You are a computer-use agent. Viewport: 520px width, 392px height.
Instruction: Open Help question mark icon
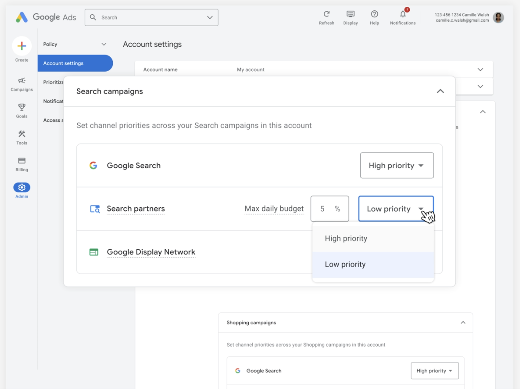[x=375, y=14]
